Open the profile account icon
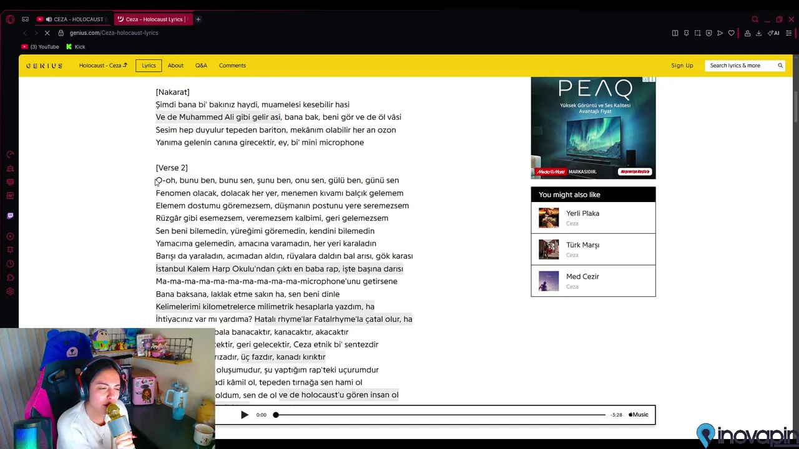 [x=747, y=33]
